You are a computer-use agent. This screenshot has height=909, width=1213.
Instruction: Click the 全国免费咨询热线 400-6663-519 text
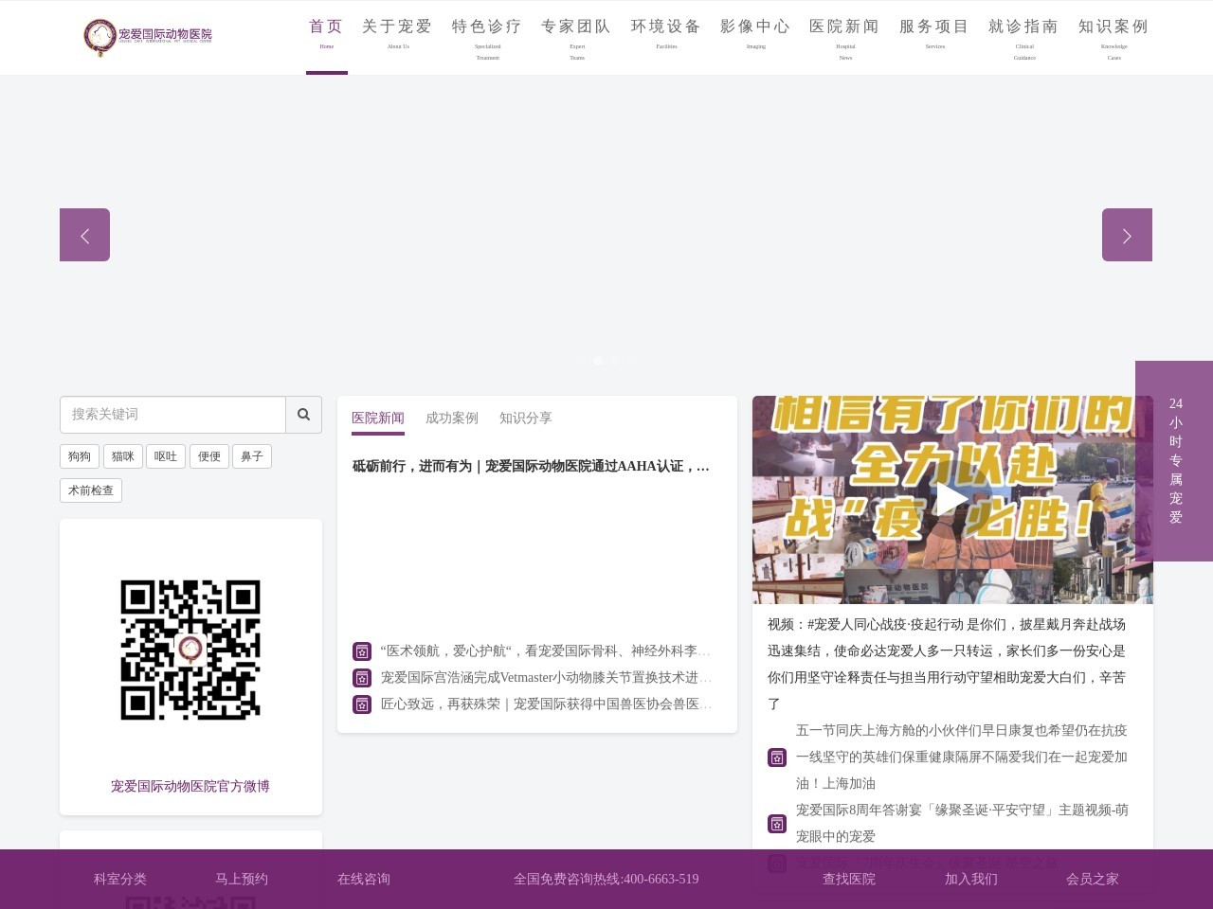click(606, 880)
